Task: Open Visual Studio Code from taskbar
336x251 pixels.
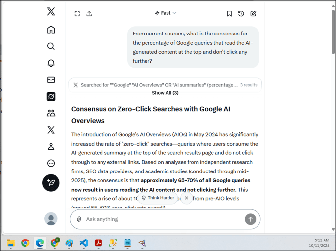Action: point(84,243)
